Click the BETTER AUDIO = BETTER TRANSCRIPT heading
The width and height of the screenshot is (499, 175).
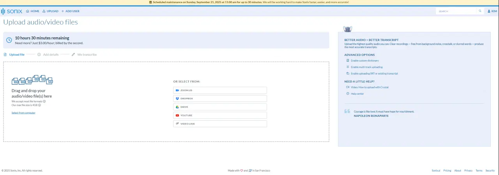[372, 40]
